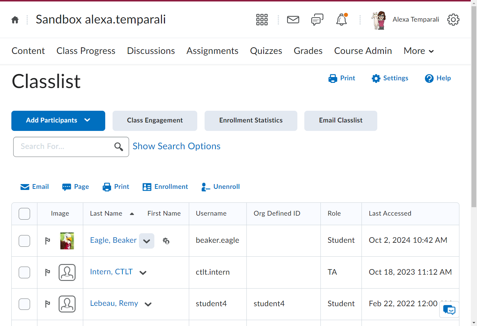Go to the course home icon
The width and height of the screenshot is (477, 326).
click(x=15, y=20)
